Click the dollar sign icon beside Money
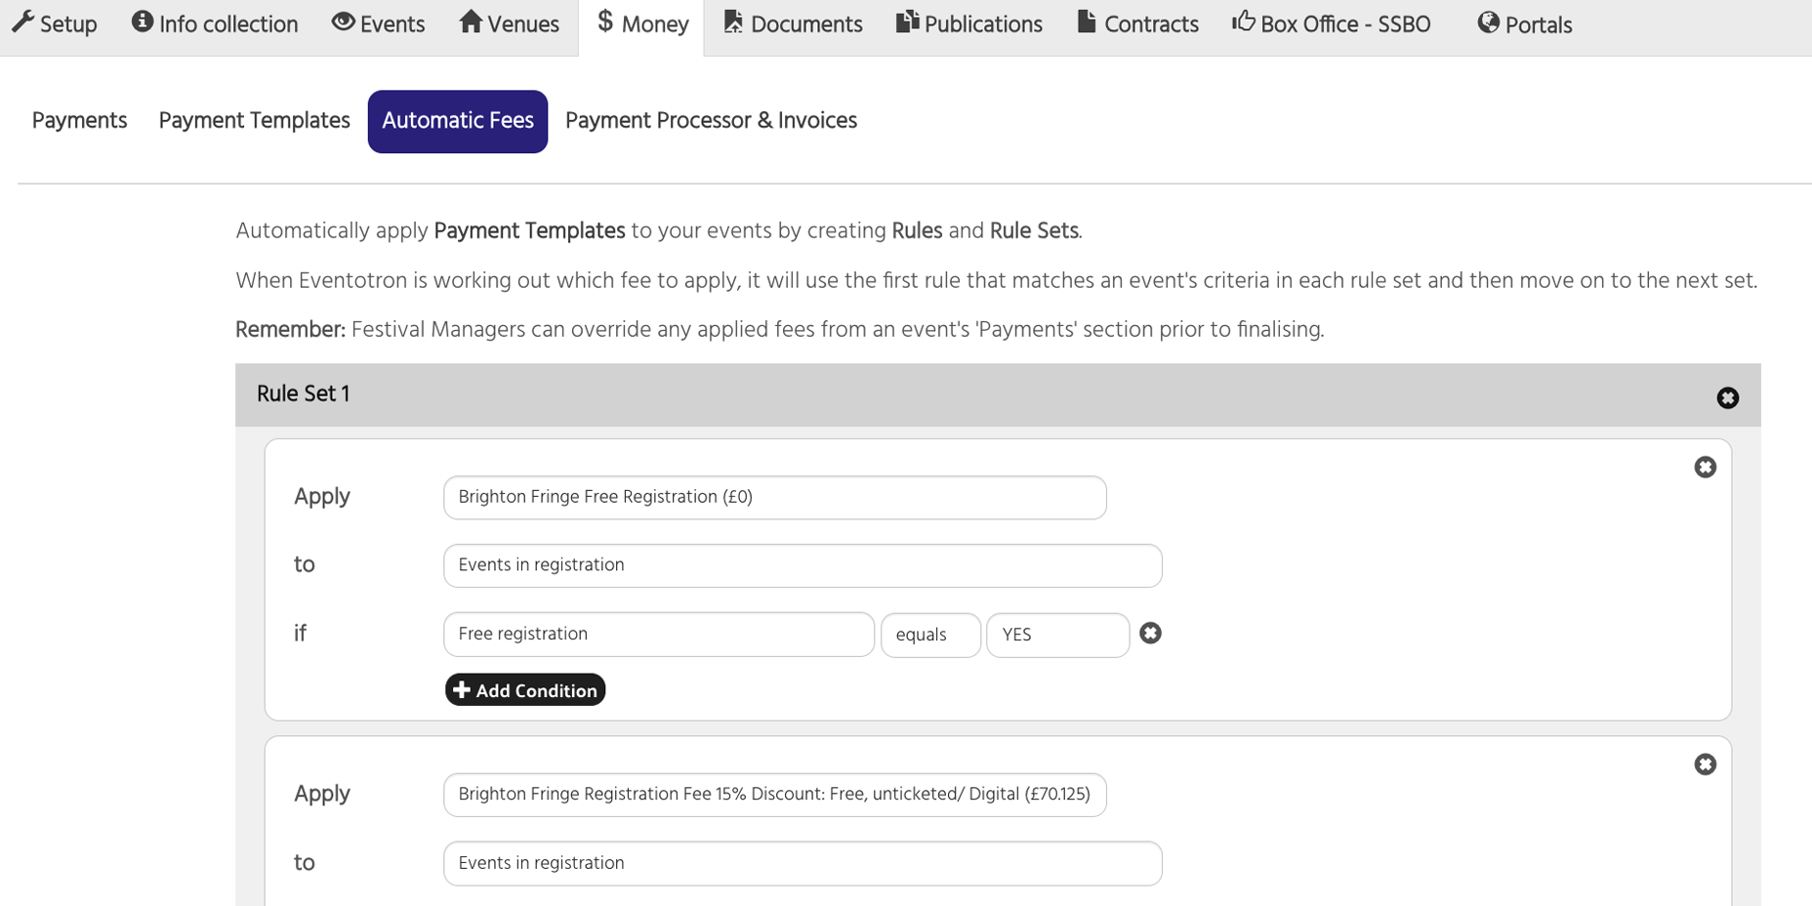The image size is (1812, 906). pyautogui.click(x=605, y=21)
